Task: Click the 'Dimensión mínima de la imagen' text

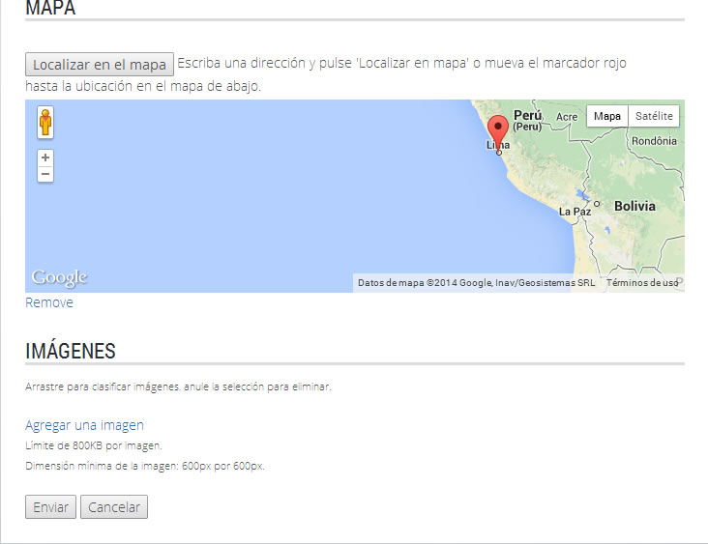Action: click(145, 466)
